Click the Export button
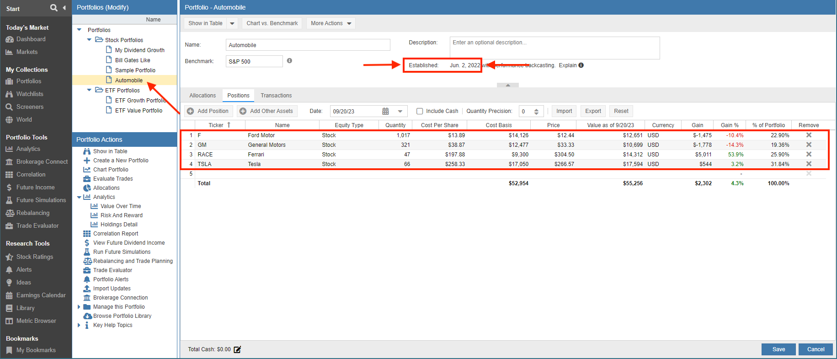The image size is (837, 359). tap(593, 111)
